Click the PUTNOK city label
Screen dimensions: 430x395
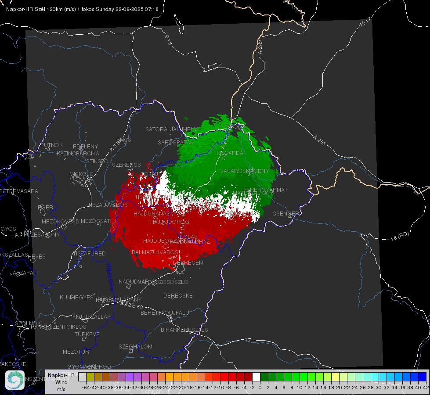tap(51, 145)
